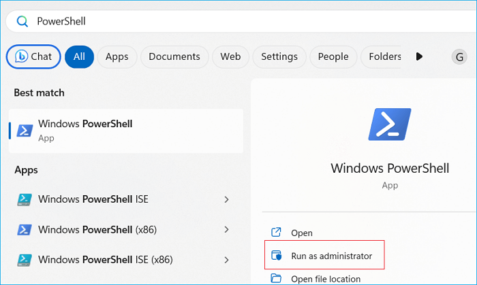477x285 pixels.
Task: Expand Windows PowerShell ISE result chevron
Action: point(226,199)
